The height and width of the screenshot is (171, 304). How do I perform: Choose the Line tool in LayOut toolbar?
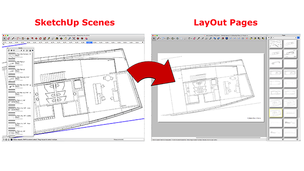(x=158, y=38)
